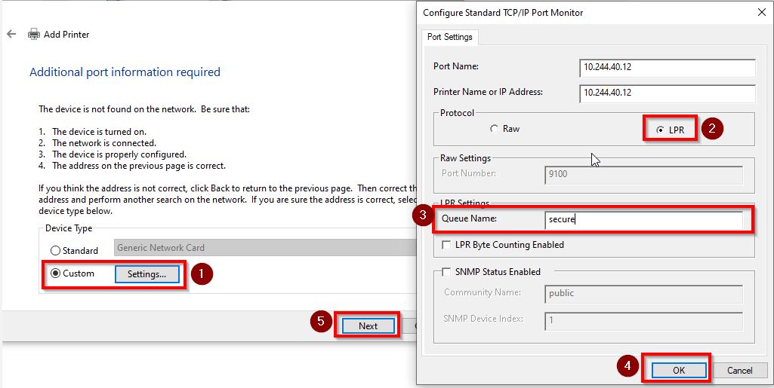
Task: Switch to the Port Settings tab
Action: (x=450, y=37)
